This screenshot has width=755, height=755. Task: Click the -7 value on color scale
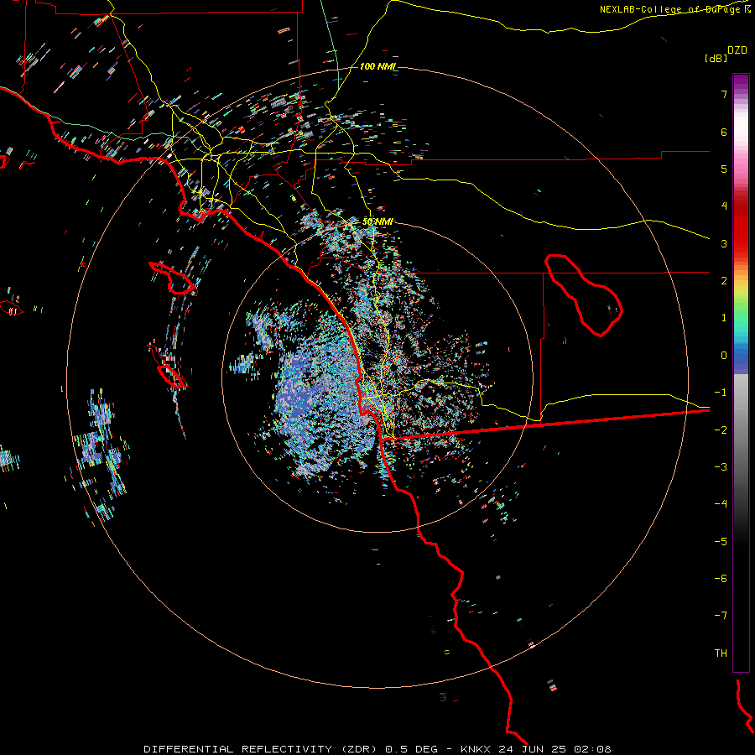coord(721,616)
